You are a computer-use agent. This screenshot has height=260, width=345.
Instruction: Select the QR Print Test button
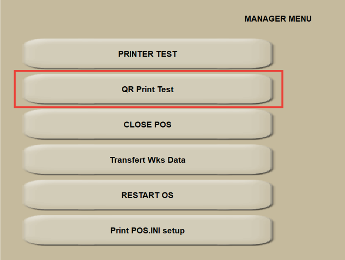[x=148, y=89]
